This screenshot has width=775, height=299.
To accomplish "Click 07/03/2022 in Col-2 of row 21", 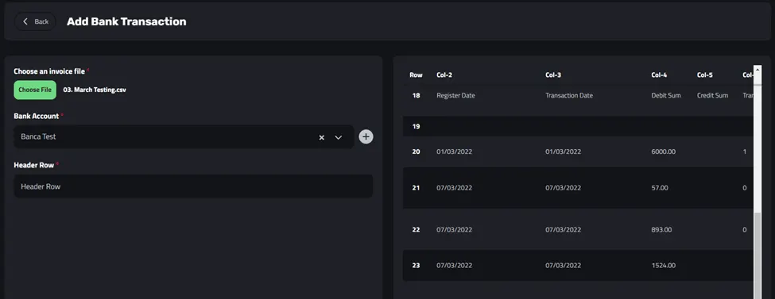I will pyautogui.click(x=454, y=187).
